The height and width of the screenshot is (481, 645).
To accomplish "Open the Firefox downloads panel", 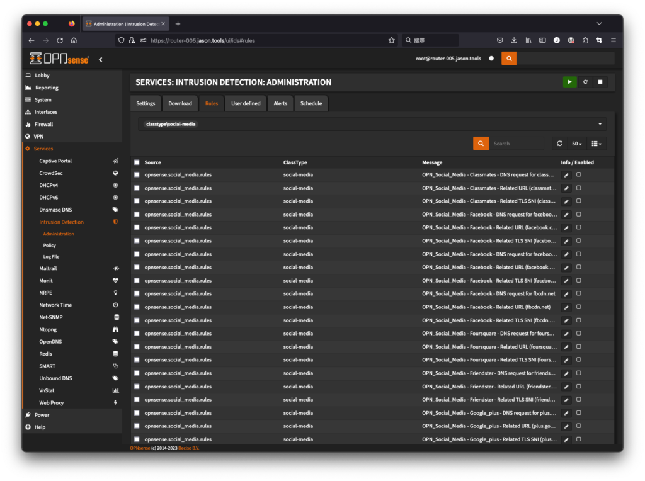I will click(x=514, y=40).
